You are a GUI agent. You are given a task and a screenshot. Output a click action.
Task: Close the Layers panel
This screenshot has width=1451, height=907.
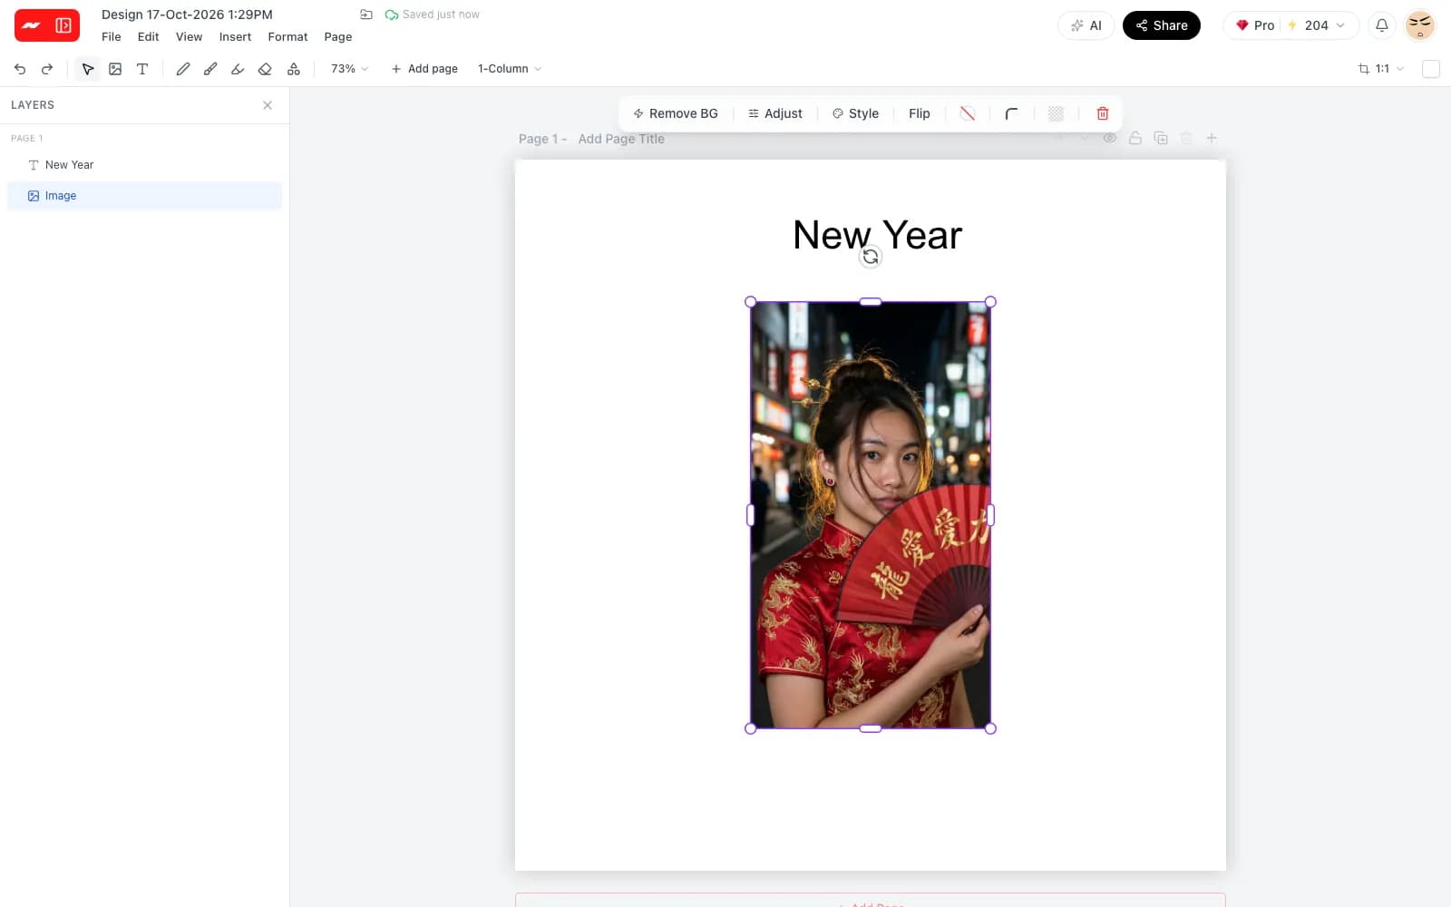coord(268,105)
